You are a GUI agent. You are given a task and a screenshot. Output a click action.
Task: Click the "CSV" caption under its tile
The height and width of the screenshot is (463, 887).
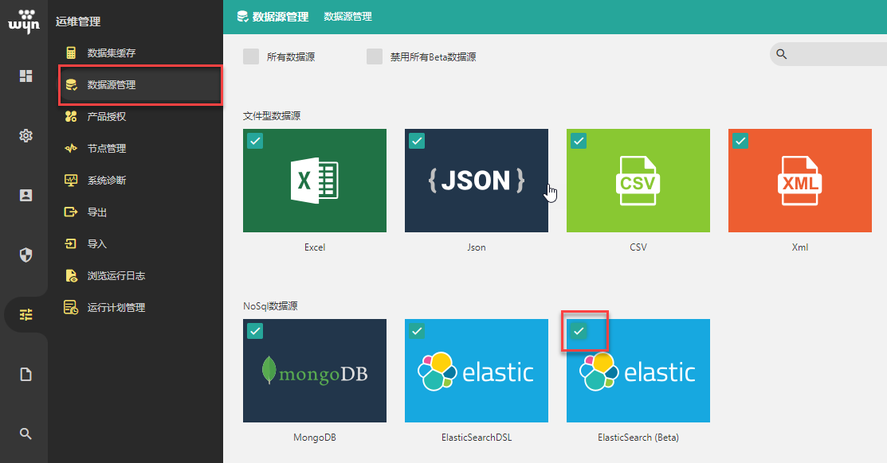pos(638,247)
